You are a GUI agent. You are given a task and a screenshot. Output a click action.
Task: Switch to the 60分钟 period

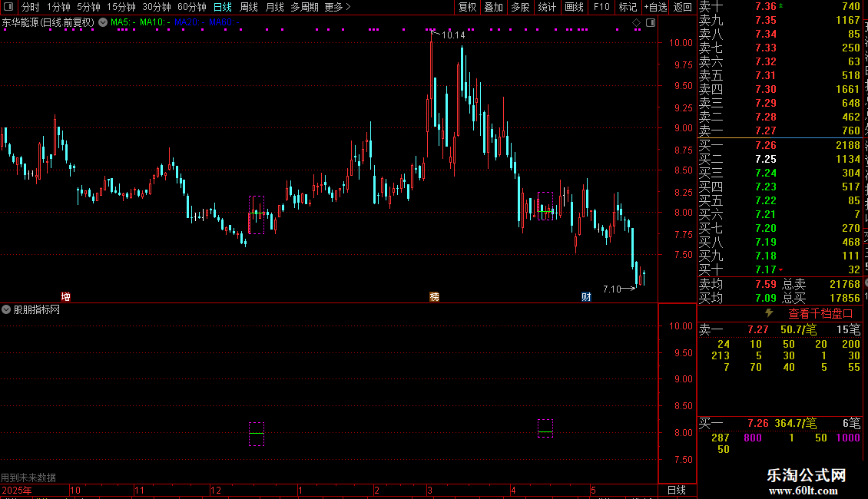[x=192, y=7]
